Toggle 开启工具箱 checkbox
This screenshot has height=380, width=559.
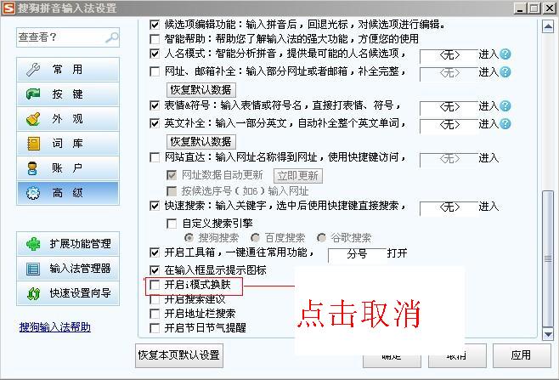(155, 253)
